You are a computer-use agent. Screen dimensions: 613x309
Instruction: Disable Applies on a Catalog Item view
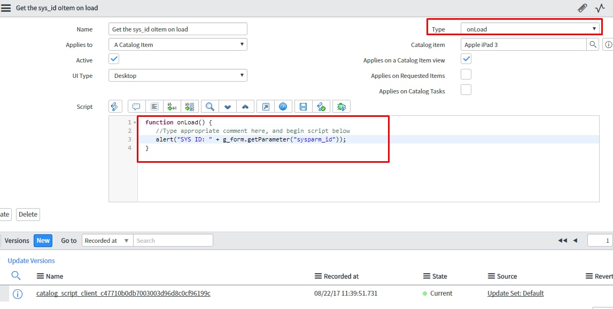tap(465, 60)
